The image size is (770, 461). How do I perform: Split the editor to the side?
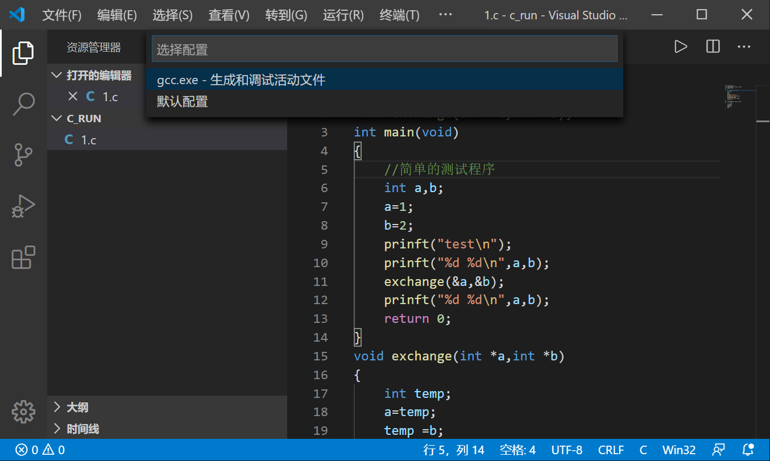click(x=713, y=47)
